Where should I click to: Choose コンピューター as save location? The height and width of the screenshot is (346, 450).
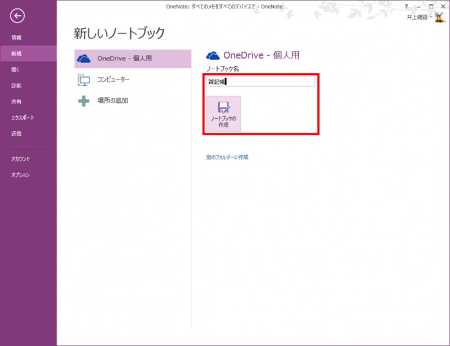[x=133, y=79]
